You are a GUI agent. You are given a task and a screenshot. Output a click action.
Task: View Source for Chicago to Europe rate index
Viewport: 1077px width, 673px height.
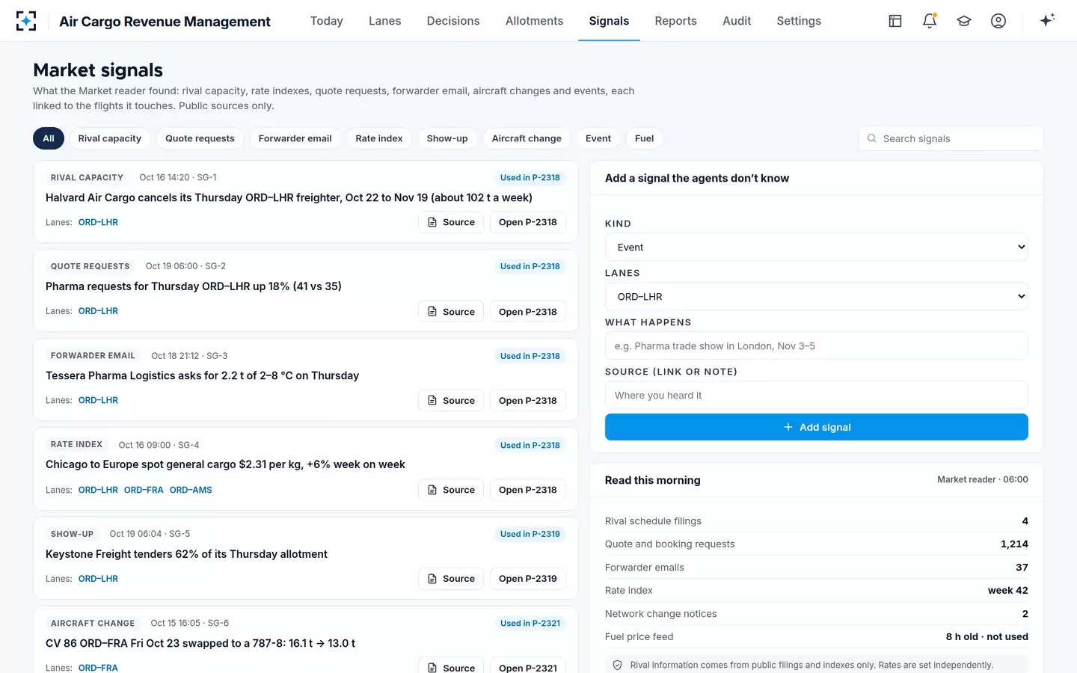coord(451,490)
